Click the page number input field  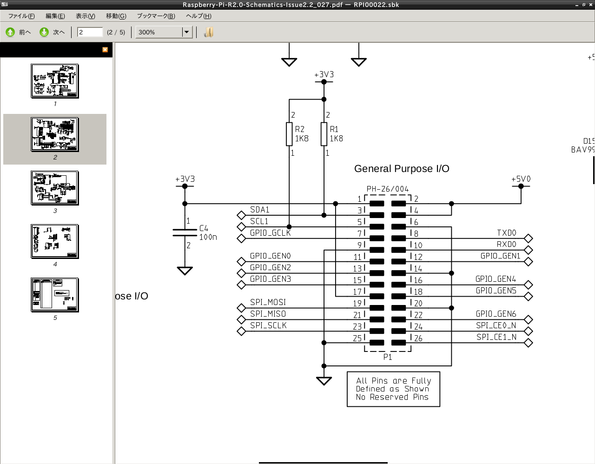coord(90,32)
